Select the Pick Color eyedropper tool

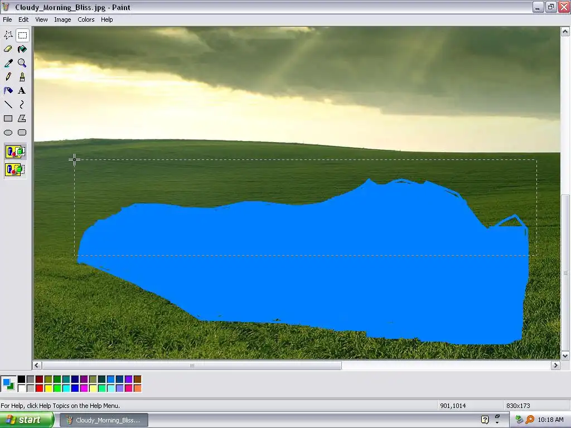point(8,63)
